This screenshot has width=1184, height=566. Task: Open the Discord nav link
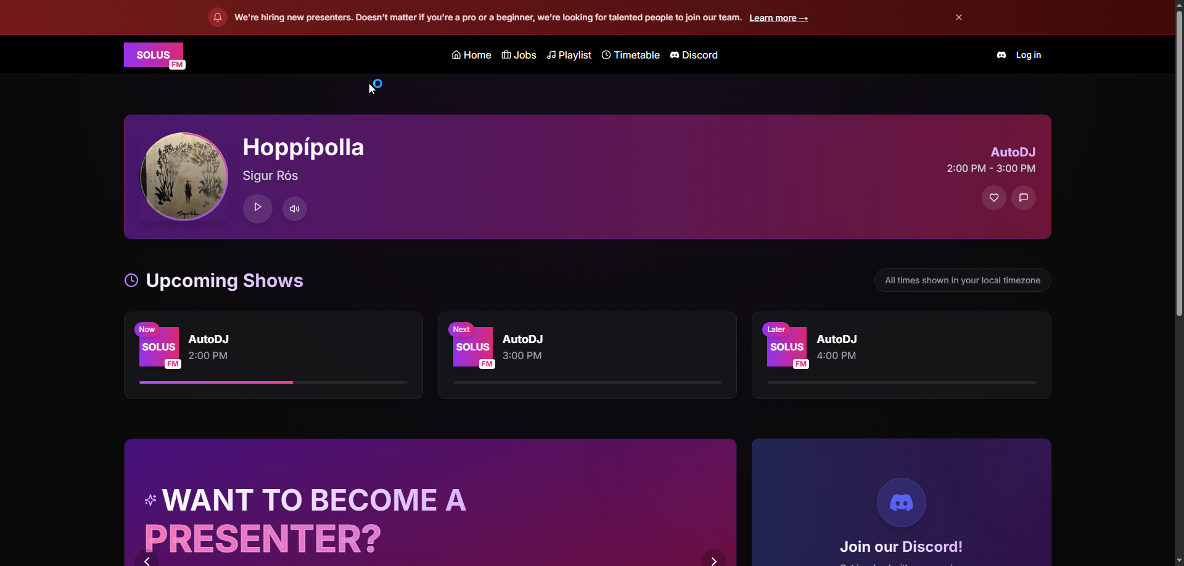point(694,55)
